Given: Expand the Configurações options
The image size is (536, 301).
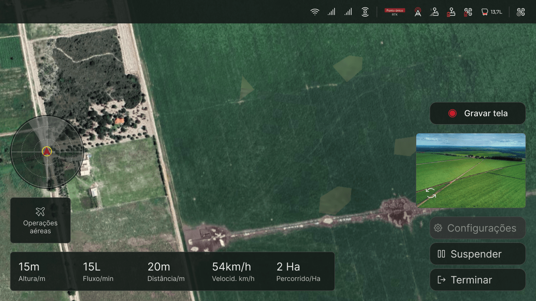Looking at the screenshot, I should click(x=478, y=228).
